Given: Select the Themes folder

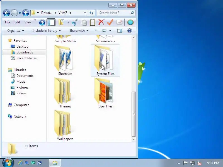Looking at the screenshot, I should click(65, 93).
